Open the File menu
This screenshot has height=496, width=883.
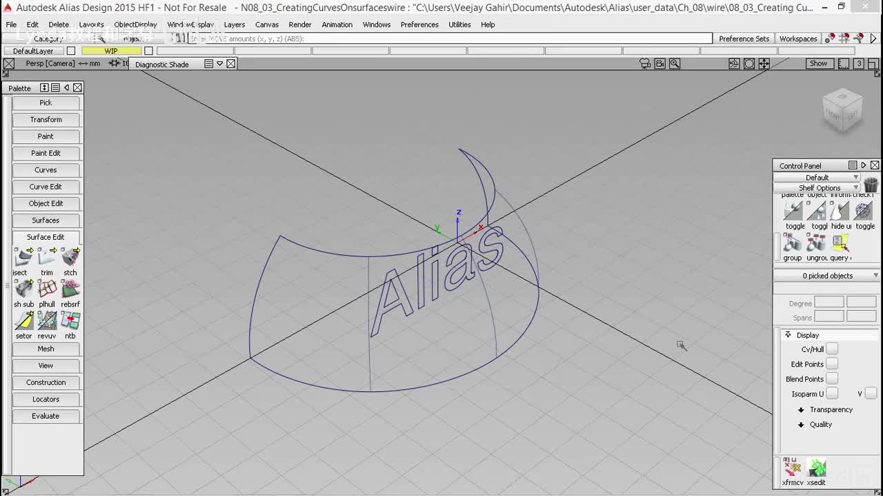click(x=12, y=24)
